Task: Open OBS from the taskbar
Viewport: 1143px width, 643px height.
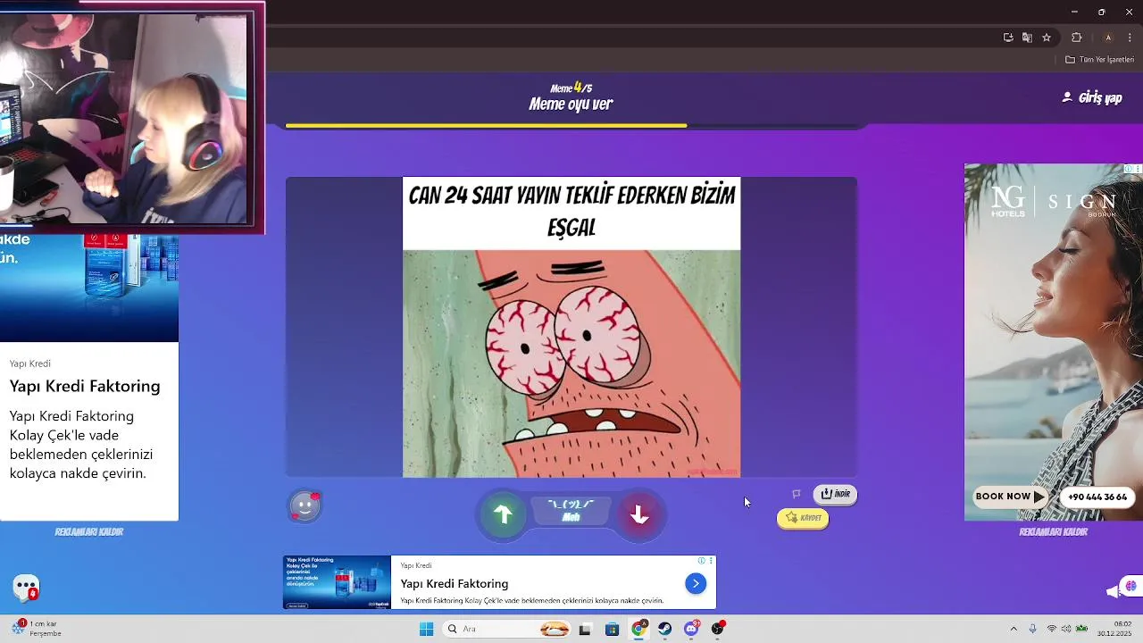Action: tap(717, 629)
